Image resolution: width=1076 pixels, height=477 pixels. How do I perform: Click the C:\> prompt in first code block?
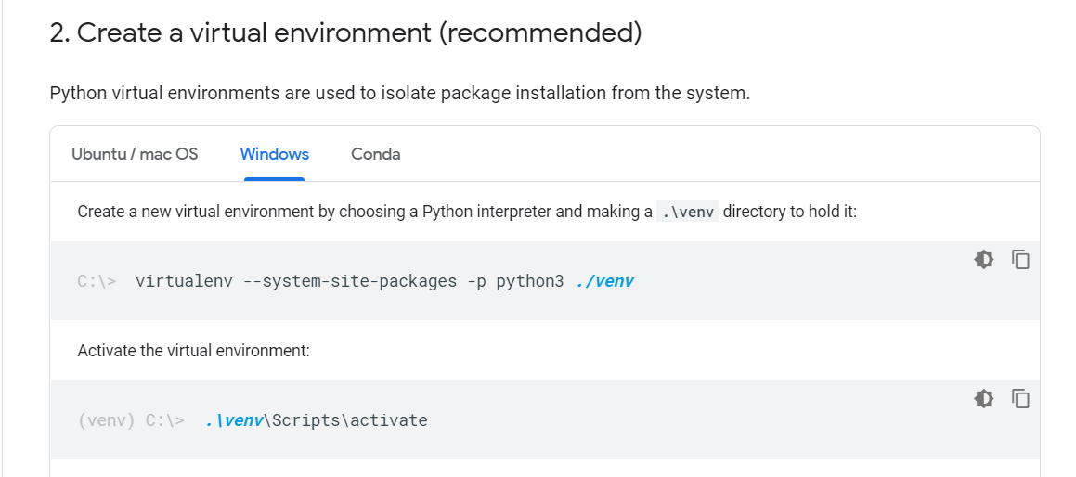coord(97,281)
